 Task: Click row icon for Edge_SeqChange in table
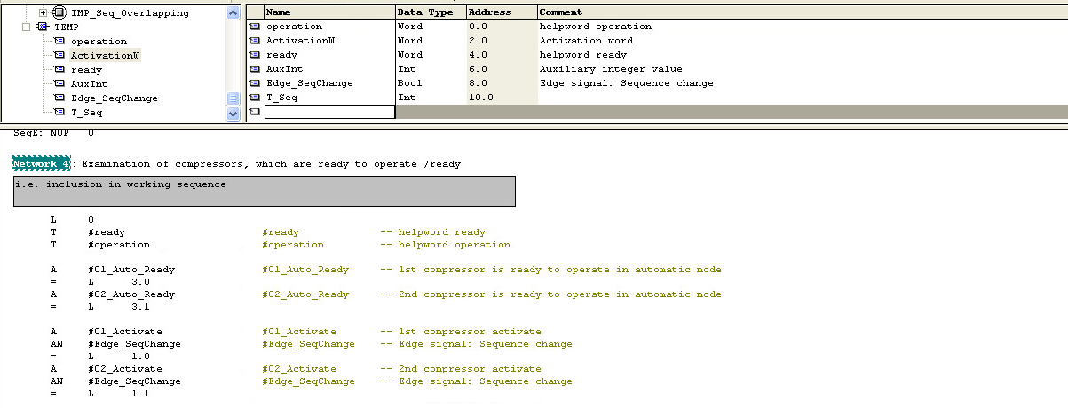(x=254, y=83)
